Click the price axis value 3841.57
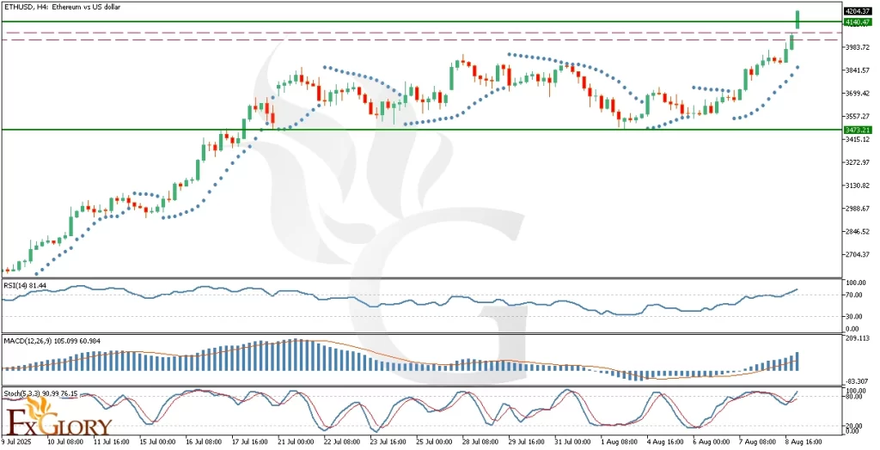The image size is (880, 450). click(x=859, y=70)
